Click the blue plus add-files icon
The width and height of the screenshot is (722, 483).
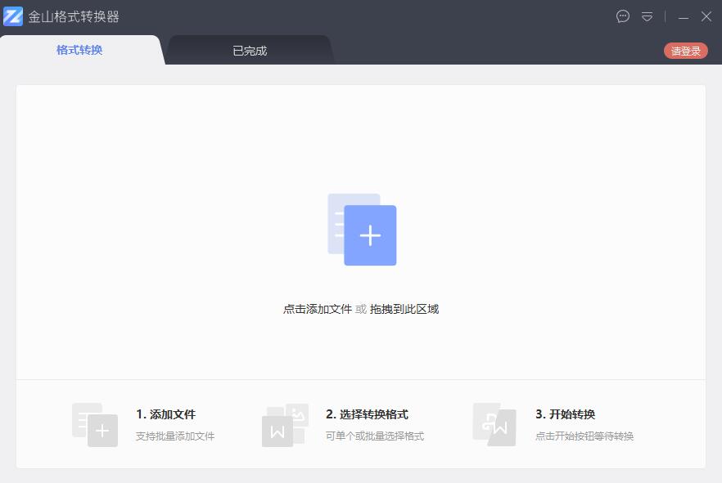[370, 235]
